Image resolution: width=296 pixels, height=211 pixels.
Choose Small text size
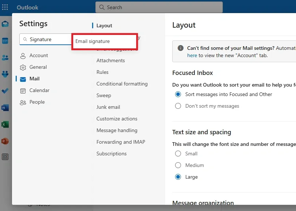(x=178, y=154)
